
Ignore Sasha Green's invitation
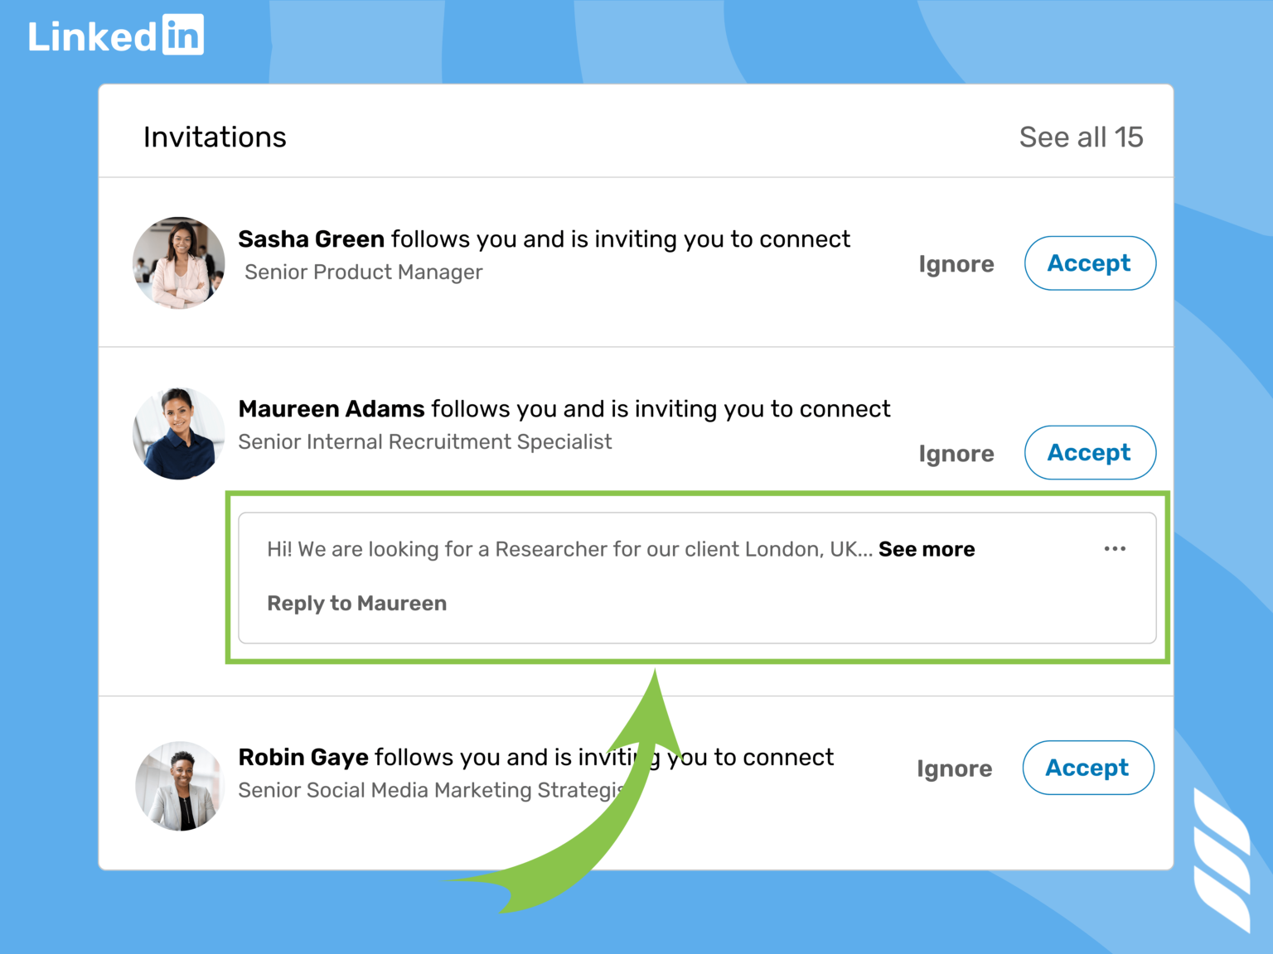(x=956, y=263)
